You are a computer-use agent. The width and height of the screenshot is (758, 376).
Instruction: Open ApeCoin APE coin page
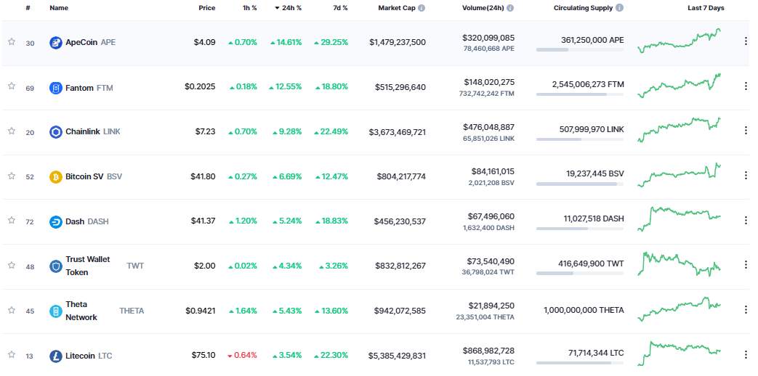tap(90, 43)
